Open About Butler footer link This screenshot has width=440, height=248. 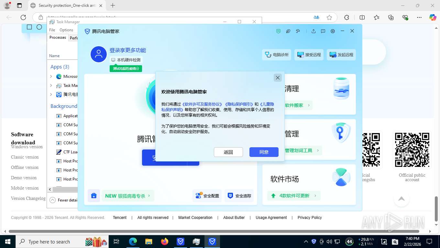(x=234, y=218)
